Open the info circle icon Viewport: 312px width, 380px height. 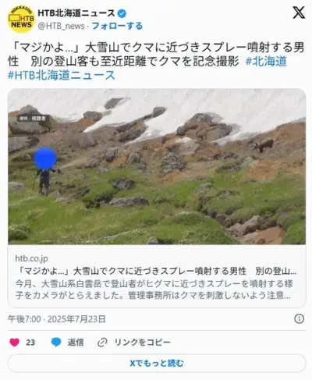299,318
